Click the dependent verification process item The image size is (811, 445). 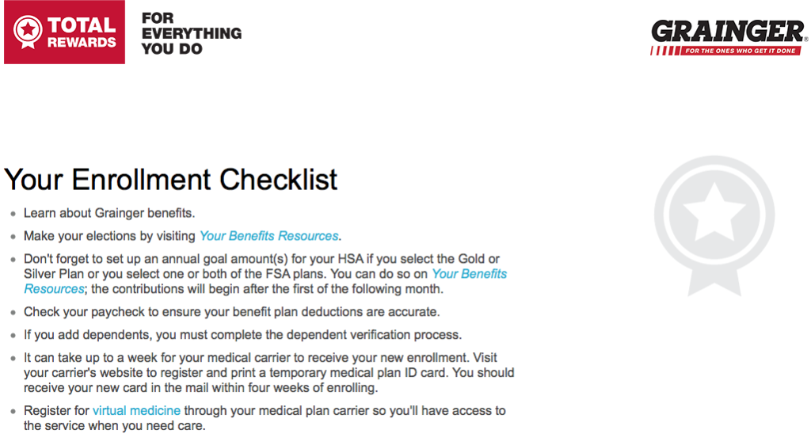point(242,335)
